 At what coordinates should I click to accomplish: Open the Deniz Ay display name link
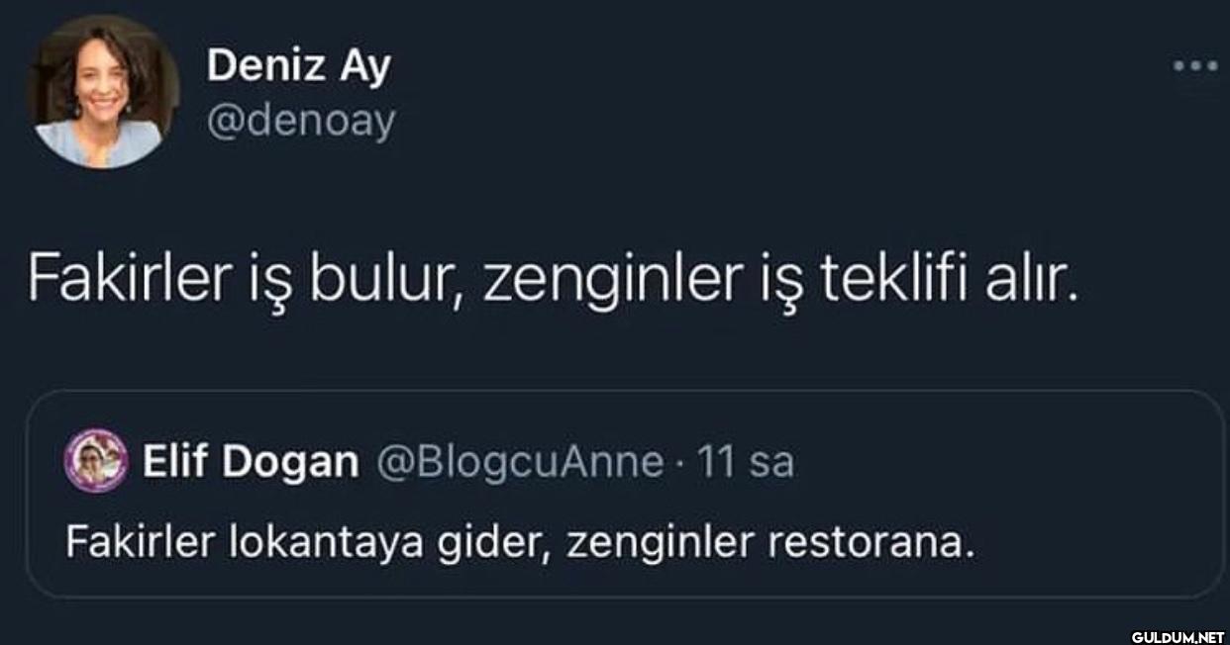click(299, 67)
